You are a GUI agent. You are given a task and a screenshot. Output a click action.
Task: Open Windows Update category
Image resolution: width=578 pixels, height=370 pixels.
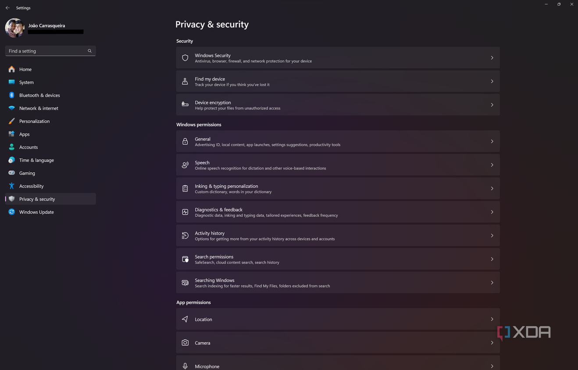click(50, 212)
